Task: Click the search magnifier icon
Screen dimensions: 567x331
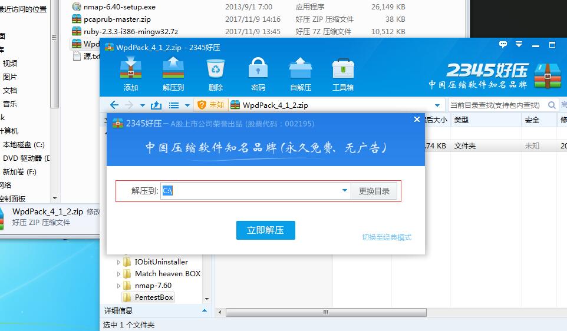Action: [x=552, y=105]
